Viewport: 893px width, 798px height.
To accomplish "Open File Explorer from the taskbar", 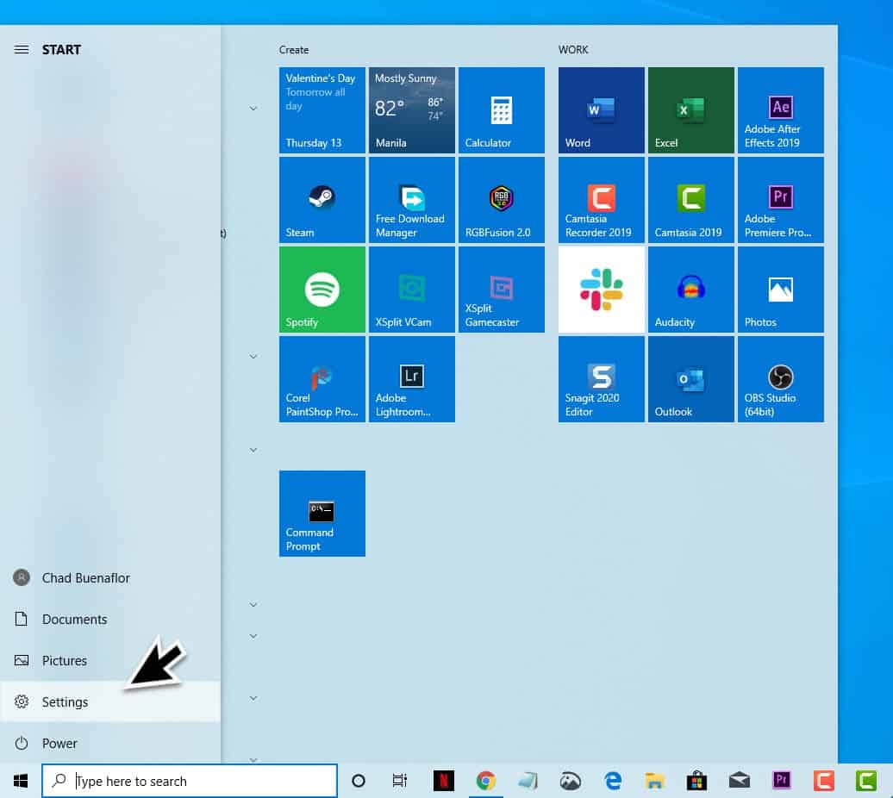I will pyautogui.click(x=655, y=781).
